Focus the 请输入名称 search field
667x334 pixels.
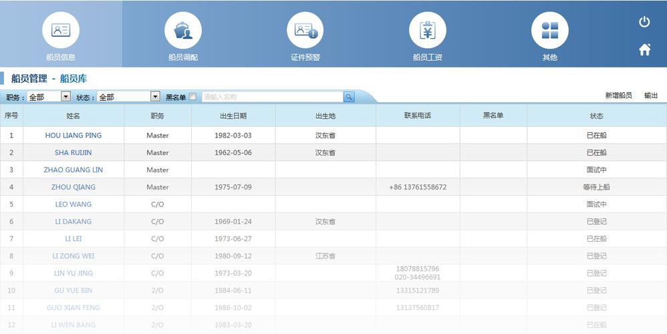point(272,97)
